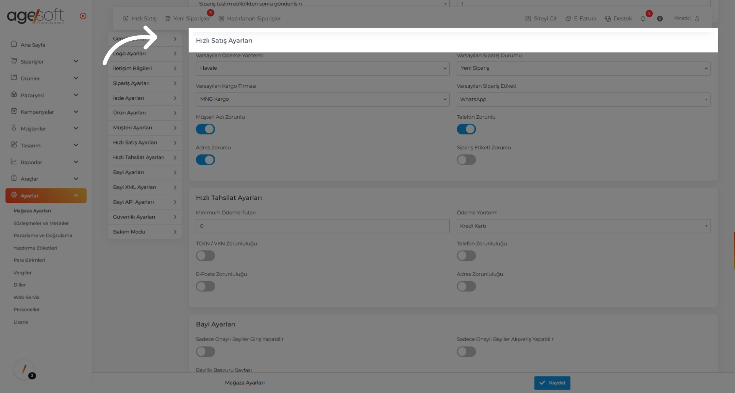Image resolution: width=735 pixels, height=393 pixels.
Task: Open the Varsayılan Kargo Firması dropdown
Action: pyautogui.click(x=322, y=99)
